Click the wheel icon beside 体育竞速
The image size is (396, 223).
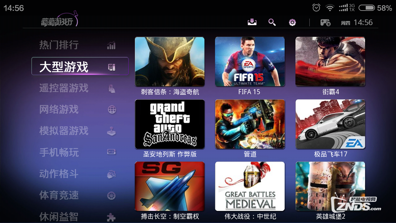(x=111, y=196)
